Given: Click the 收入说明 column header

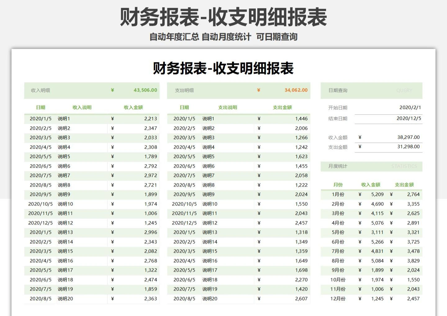Looking at the screenshot, I should (82, 107).
